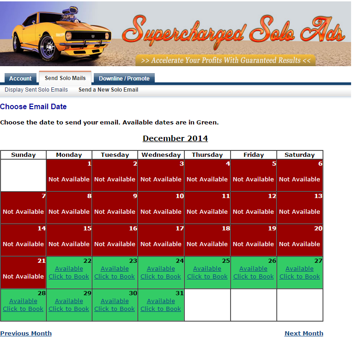This screenshot has width=352, height=341.
Task: Click Available link for December 22
Action: (x=69, y=269)
